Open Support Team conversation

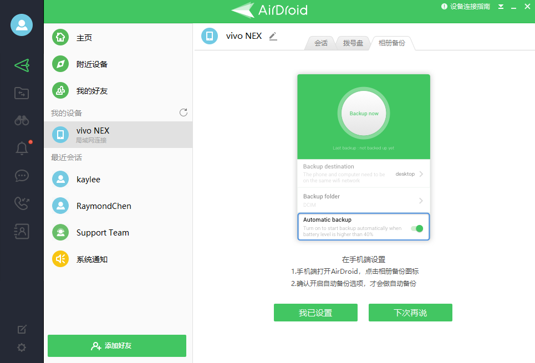119,232
